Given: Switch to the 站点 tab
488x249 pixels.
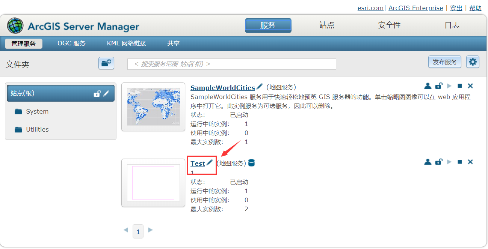Looking at the screenshot, I should [x=326, y=25].
